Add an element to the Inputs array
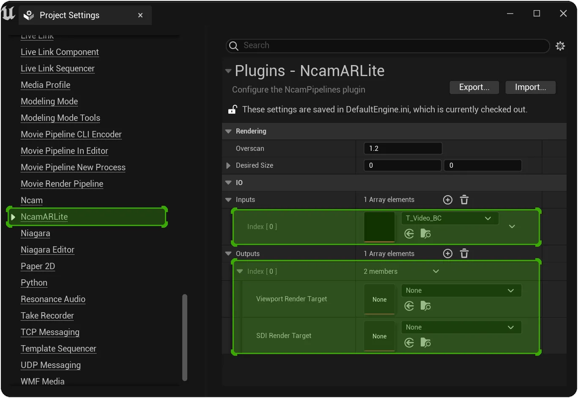The width and height of the screenshot is (578, 398). coord(448,200)
